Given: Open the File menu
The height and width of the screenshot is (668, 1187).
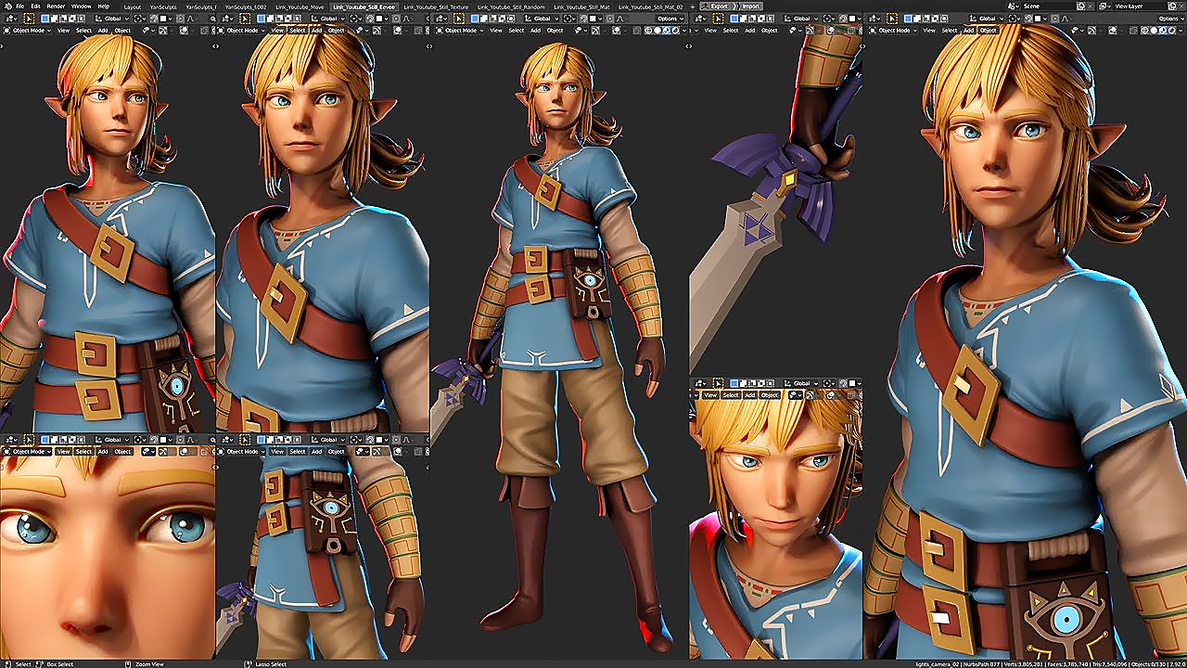Looking at the screenshot, I should click(x=19, y=6).
